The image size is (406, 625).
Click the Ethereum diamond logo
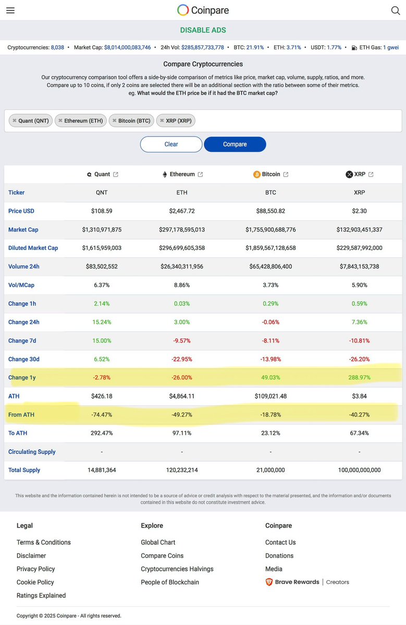(165, 174)
